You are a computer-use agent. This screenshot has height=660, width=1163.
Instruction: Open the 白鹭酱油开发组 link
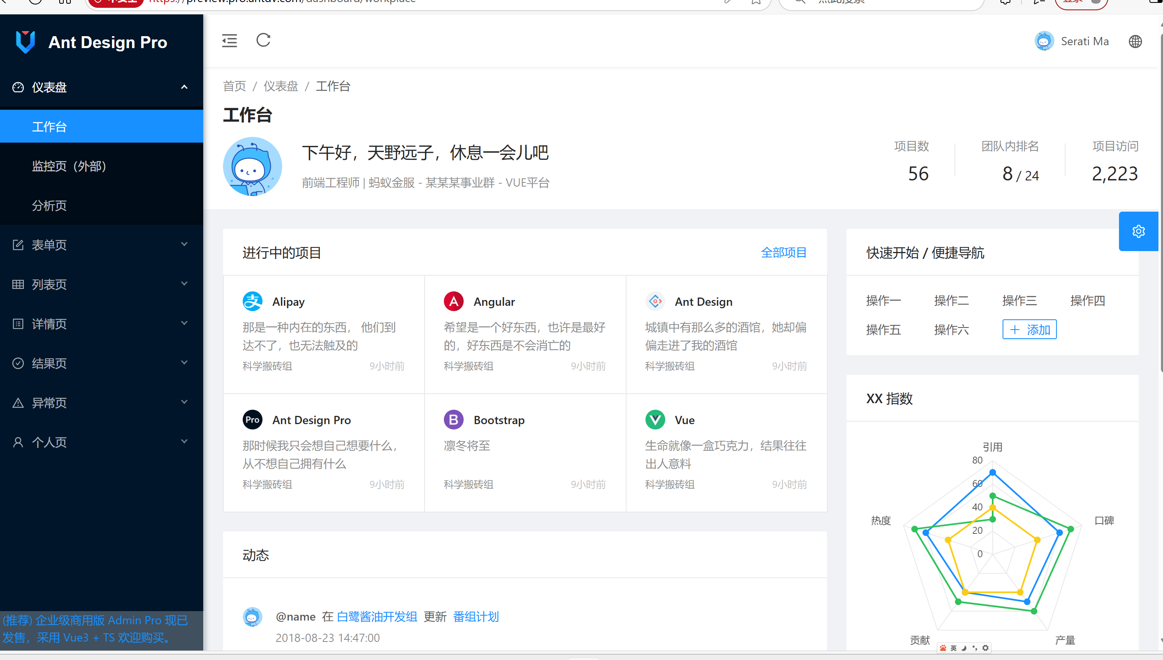(x=376, y=616)
